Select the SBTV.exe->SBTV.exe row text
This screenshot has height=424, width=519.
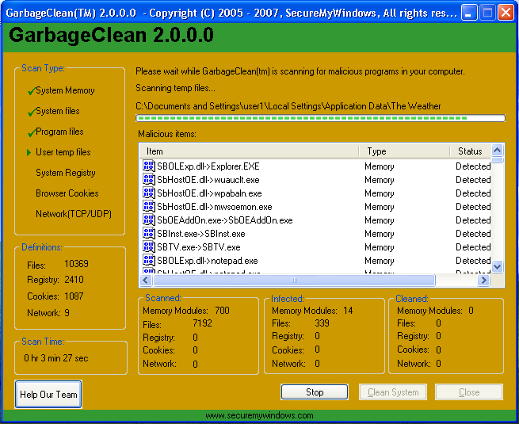(199, 247)
